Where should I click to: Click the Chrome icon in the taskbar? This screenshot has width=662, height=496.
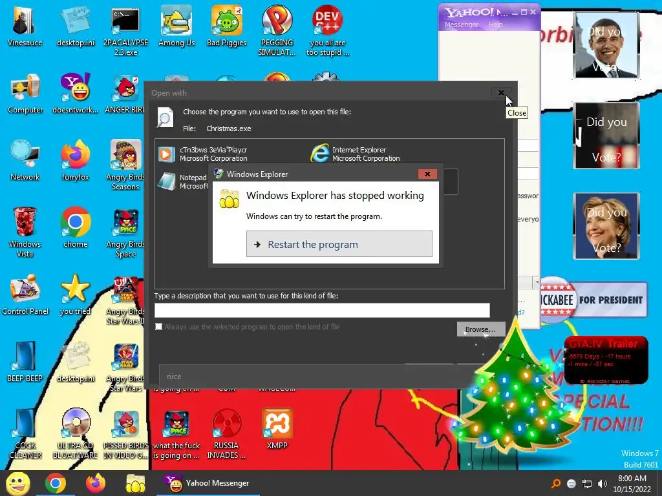pyautogui.click(x=56, y=483)
